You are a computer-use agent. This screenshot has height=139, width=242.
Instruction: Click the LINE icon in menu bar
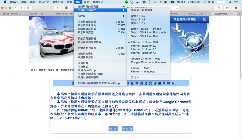pos(127,2)
